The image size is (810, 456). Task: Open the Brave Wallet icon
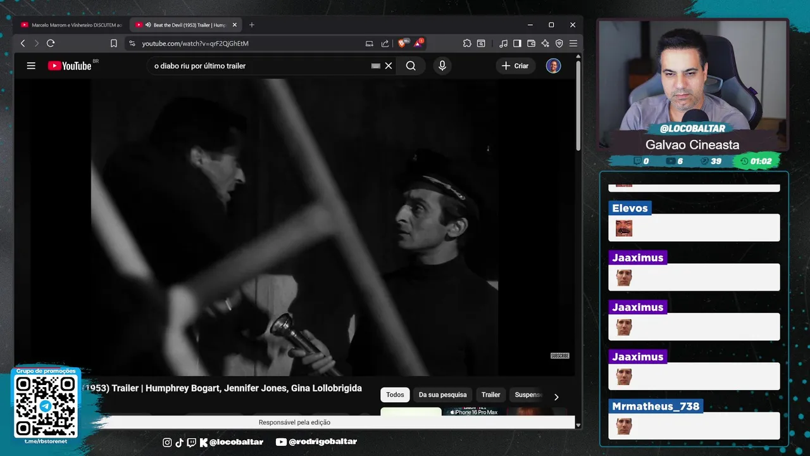pos(531,43)
